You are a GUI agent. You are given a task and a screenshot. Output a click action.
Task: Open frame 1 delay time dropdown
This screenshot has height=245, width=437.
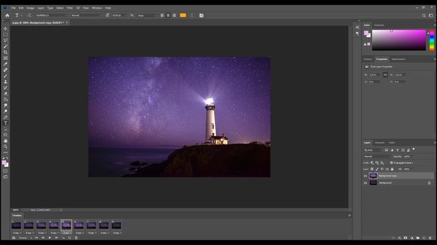tap(16, 233)
